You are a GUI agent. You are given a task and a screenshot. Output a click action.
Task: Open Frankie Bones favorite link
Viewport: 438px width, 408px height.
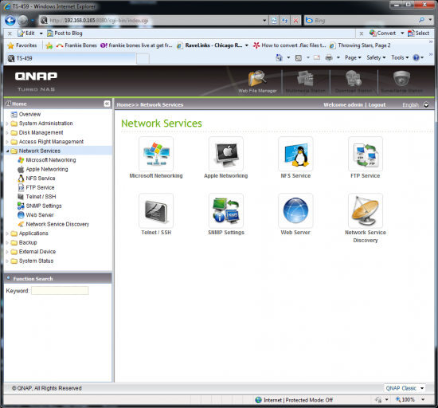tap(76, 45)
